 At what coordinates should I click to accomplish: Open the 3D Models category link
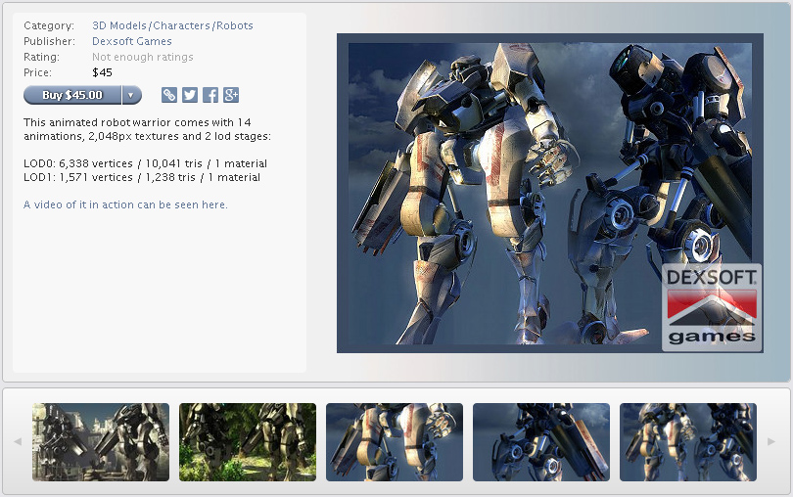coord(119,25)
